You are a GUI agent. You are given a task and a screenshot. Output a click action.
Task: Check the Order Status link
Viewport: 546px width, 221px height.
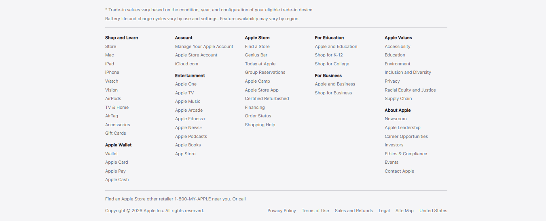click(x=258, y=116)
